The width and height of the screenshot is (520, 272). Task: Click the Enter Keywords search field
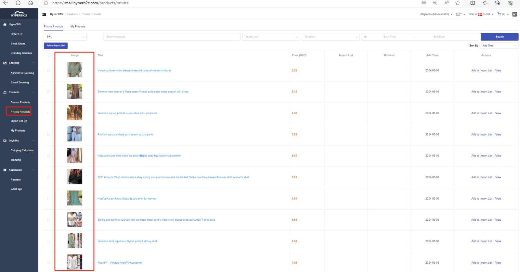coord(172,37)
